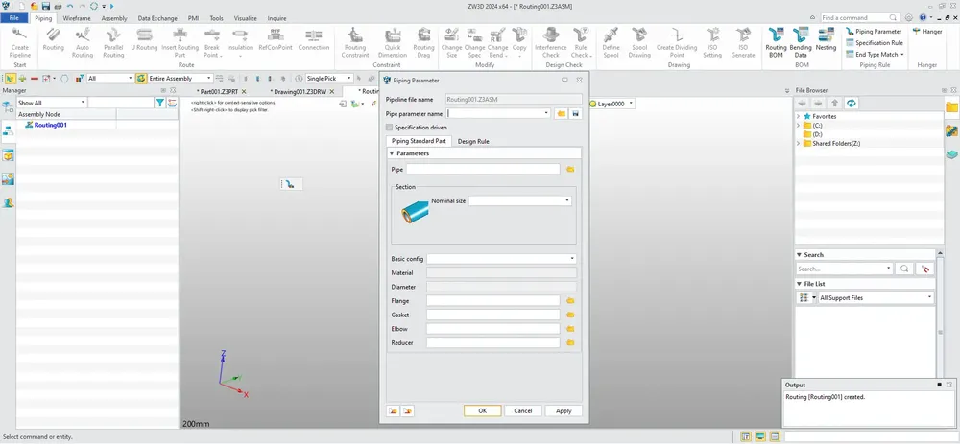960x444 pixels.
Task: Open Piping Parameter in Piping Rule group
Action: [x=874, y=32]
